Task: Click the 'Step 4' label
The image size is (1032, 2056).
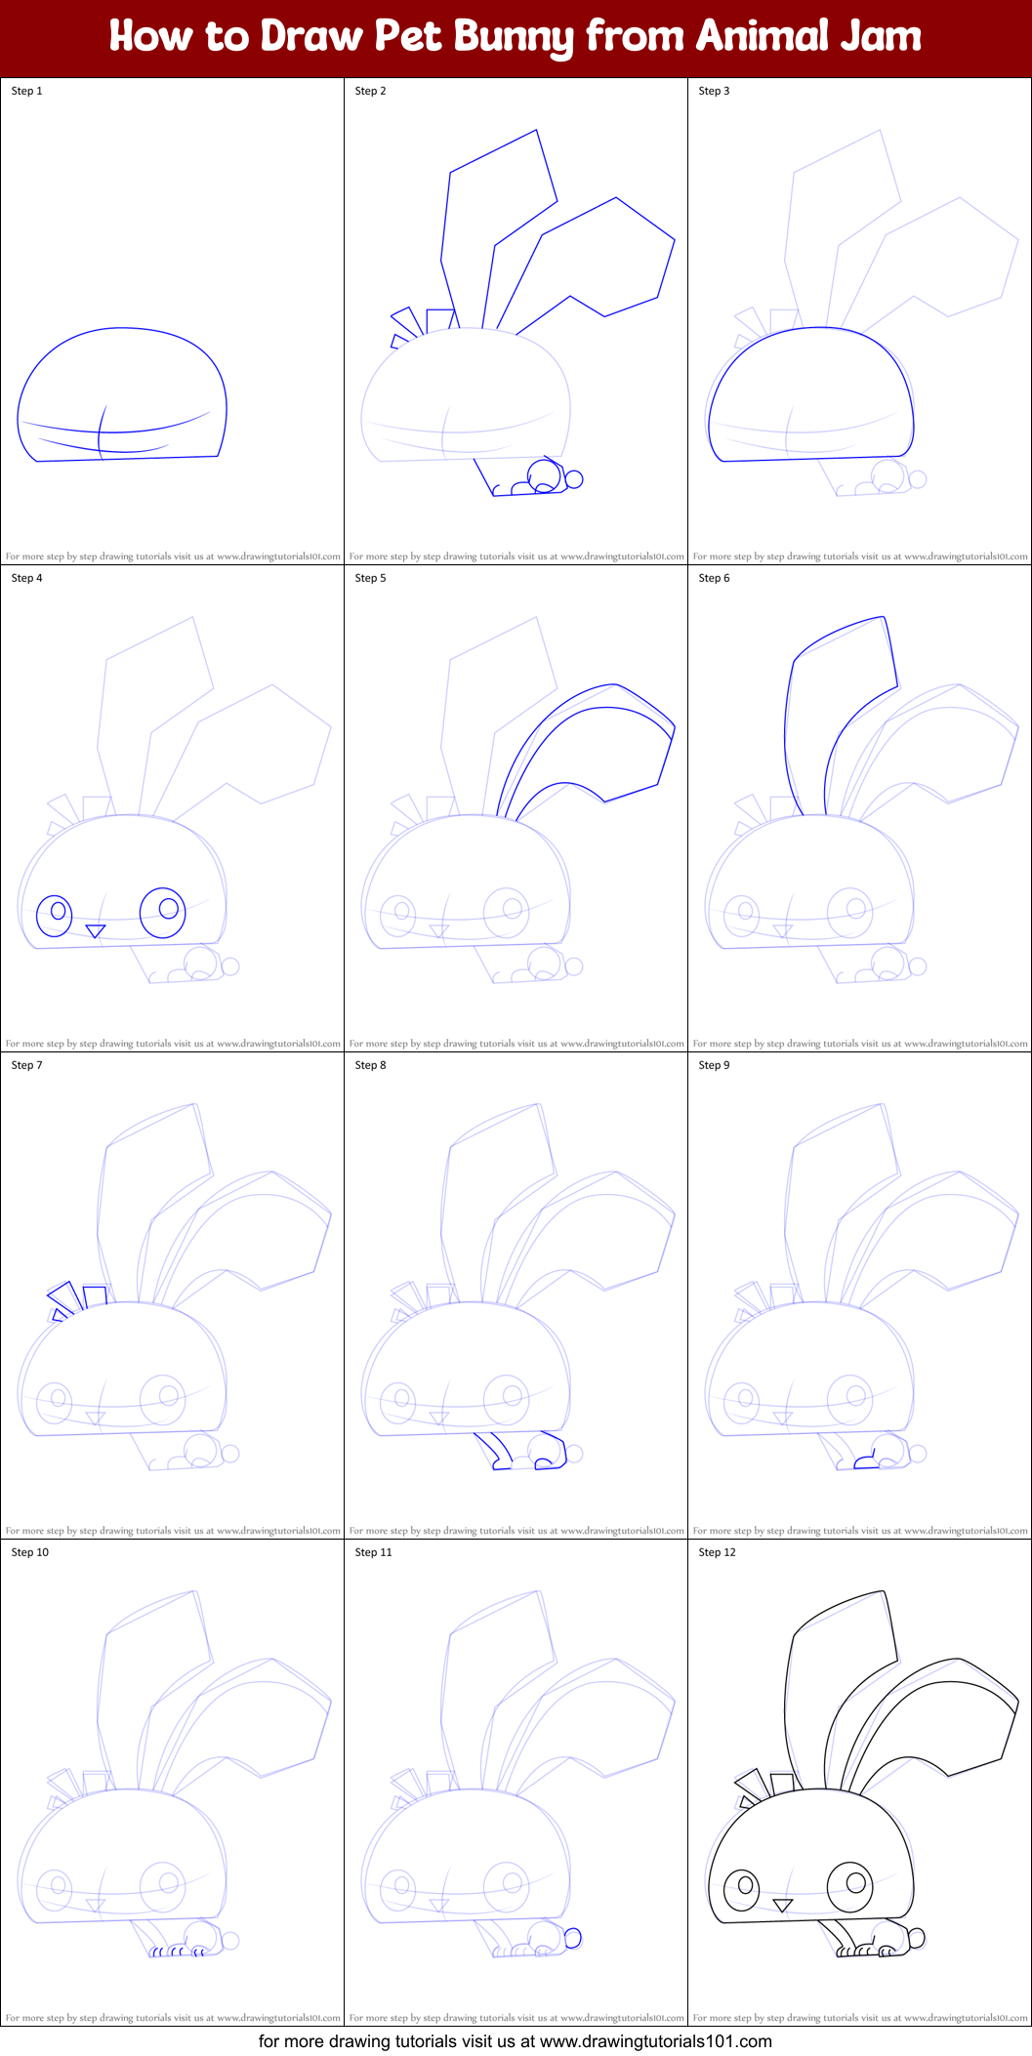Action: click(x=27, y=578)
